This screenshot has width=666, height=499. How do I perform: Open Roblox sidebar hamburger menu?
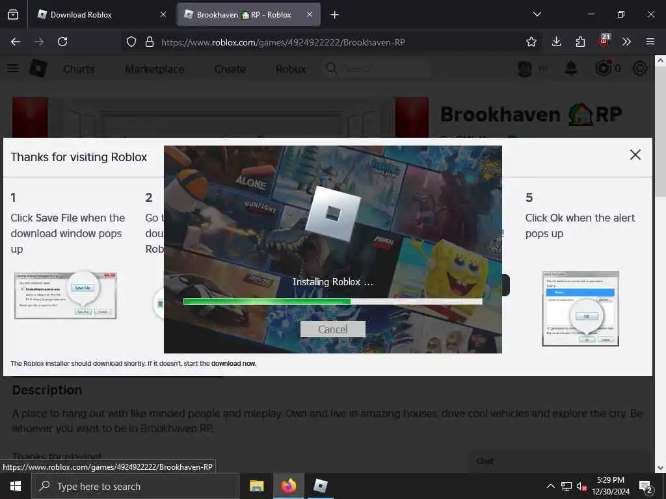[13, 68]
